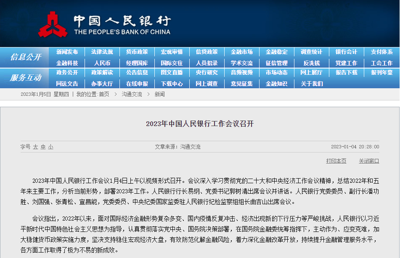The image size is (400, 258).
Task: Open the 新闻发布 menu item
Action: click(67, 52)
